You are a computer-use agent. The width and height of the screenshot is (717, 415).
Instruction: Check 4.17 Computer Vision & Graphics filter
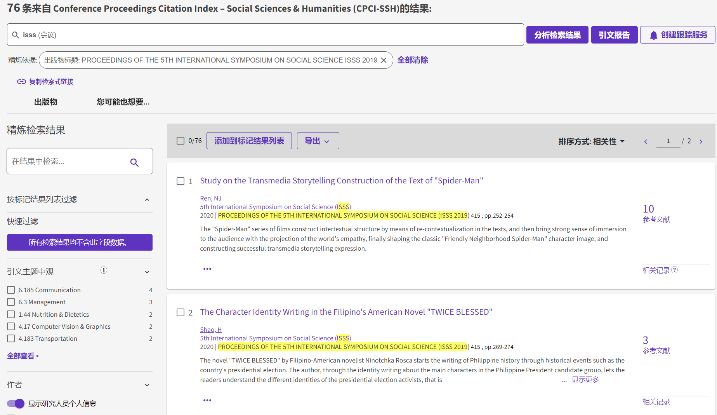pos(11,326)
